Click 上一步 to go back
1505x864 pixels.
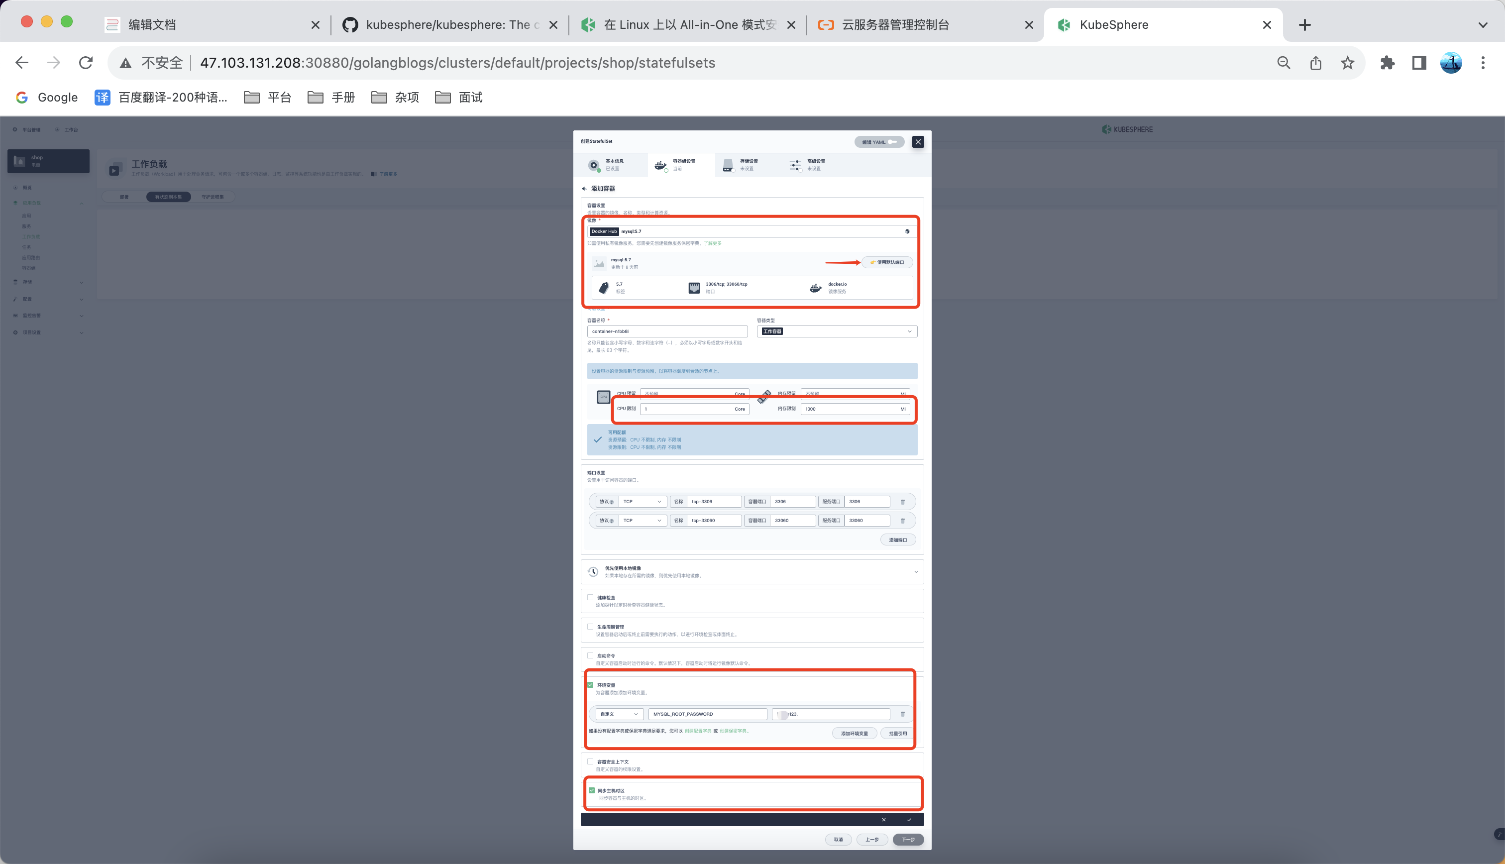[871, 840]
